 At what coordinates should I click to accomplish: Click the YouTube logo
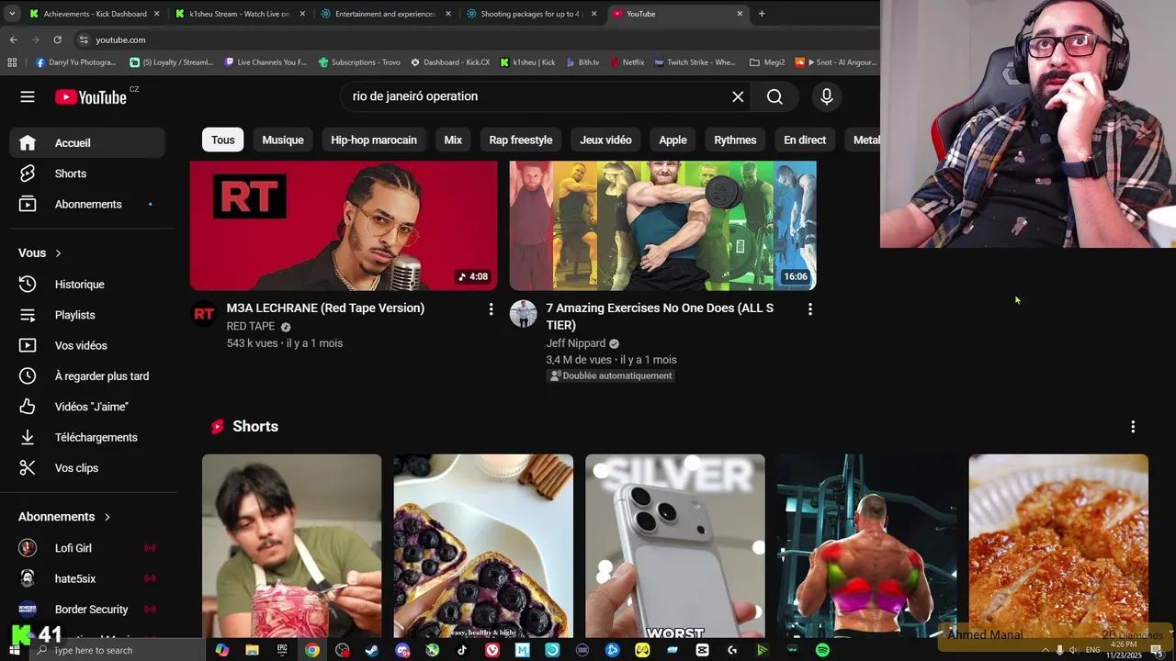(x=91, y=97)
